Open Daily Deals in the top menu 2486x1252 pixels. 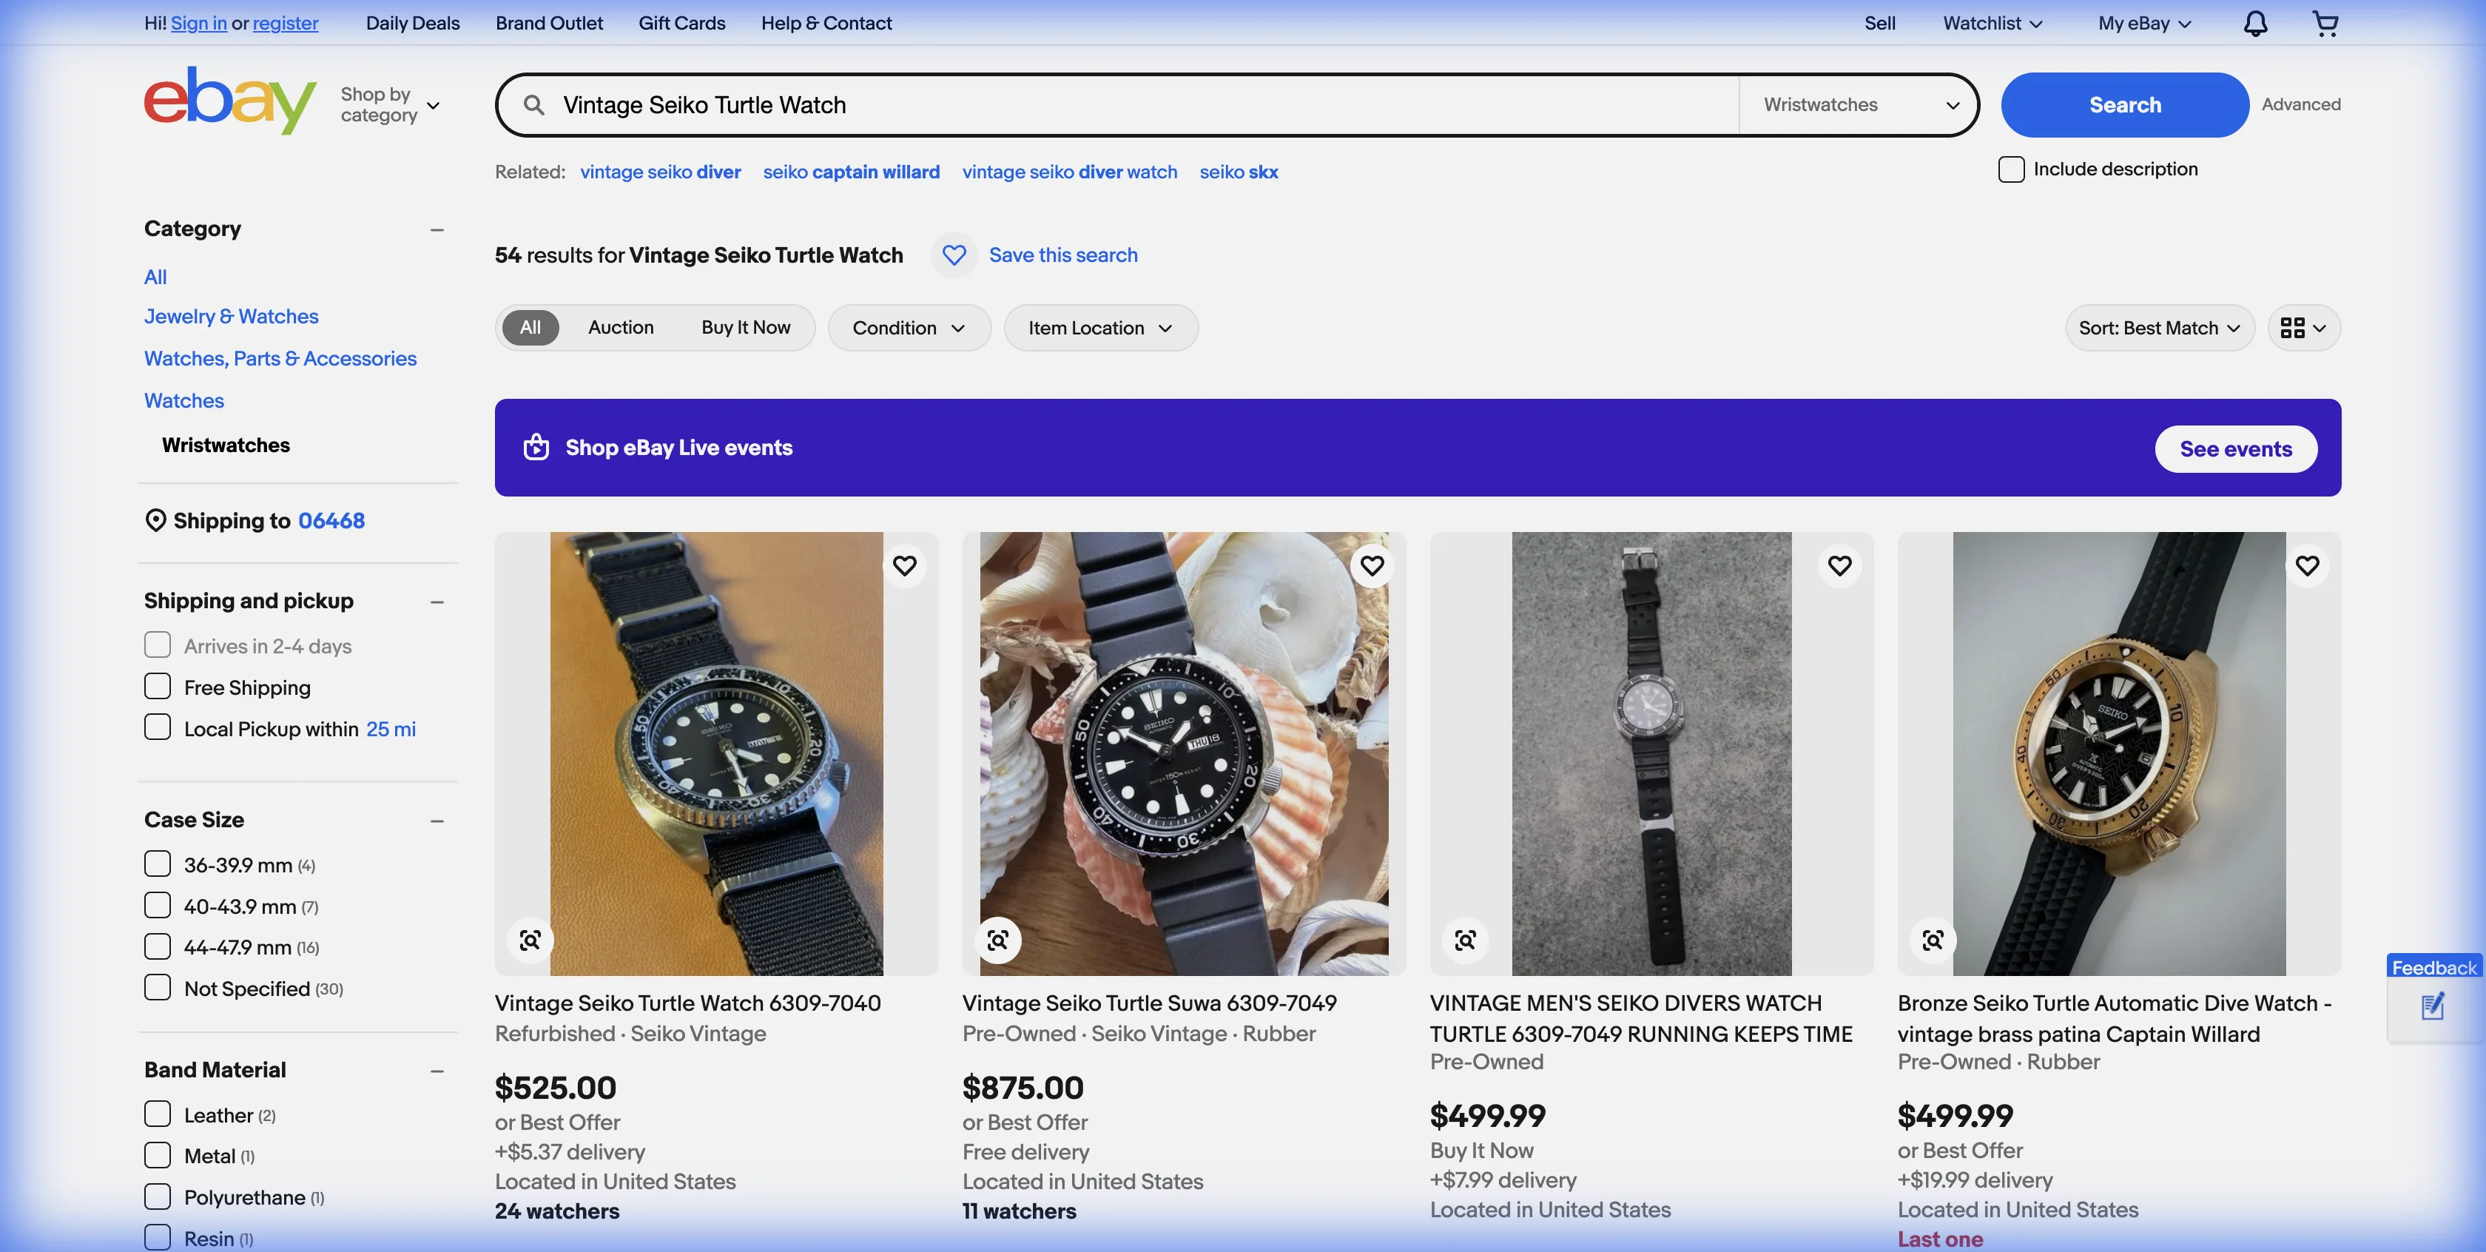click(412, 22)
